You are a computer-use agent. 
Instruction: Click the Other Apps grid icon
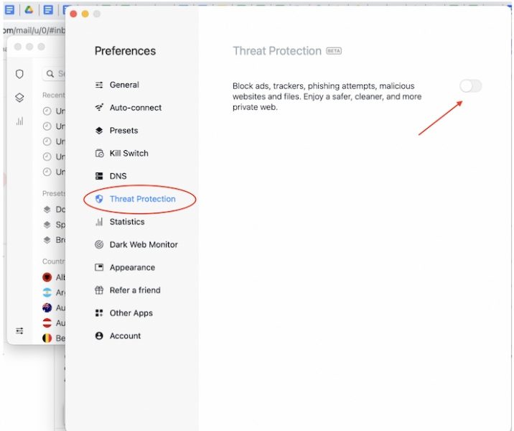point(99,313)
